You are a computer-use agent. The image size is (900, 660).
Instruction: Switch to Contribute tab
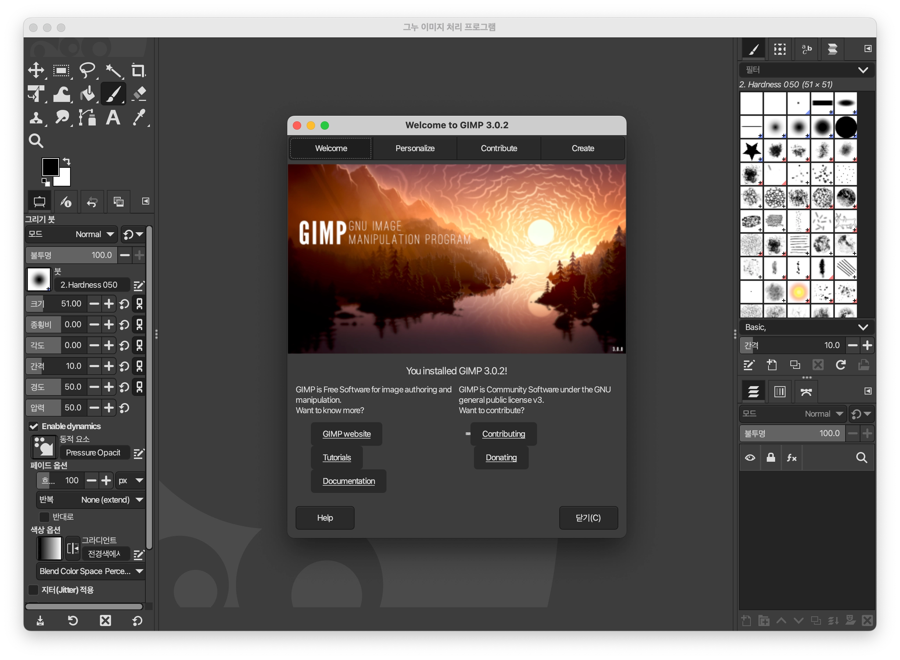(499, 149)
